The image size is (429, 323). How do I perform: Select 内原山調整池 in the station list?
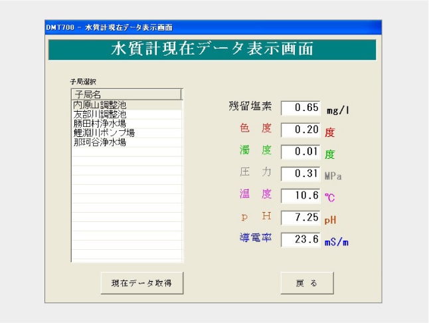[x=100, y=105]
